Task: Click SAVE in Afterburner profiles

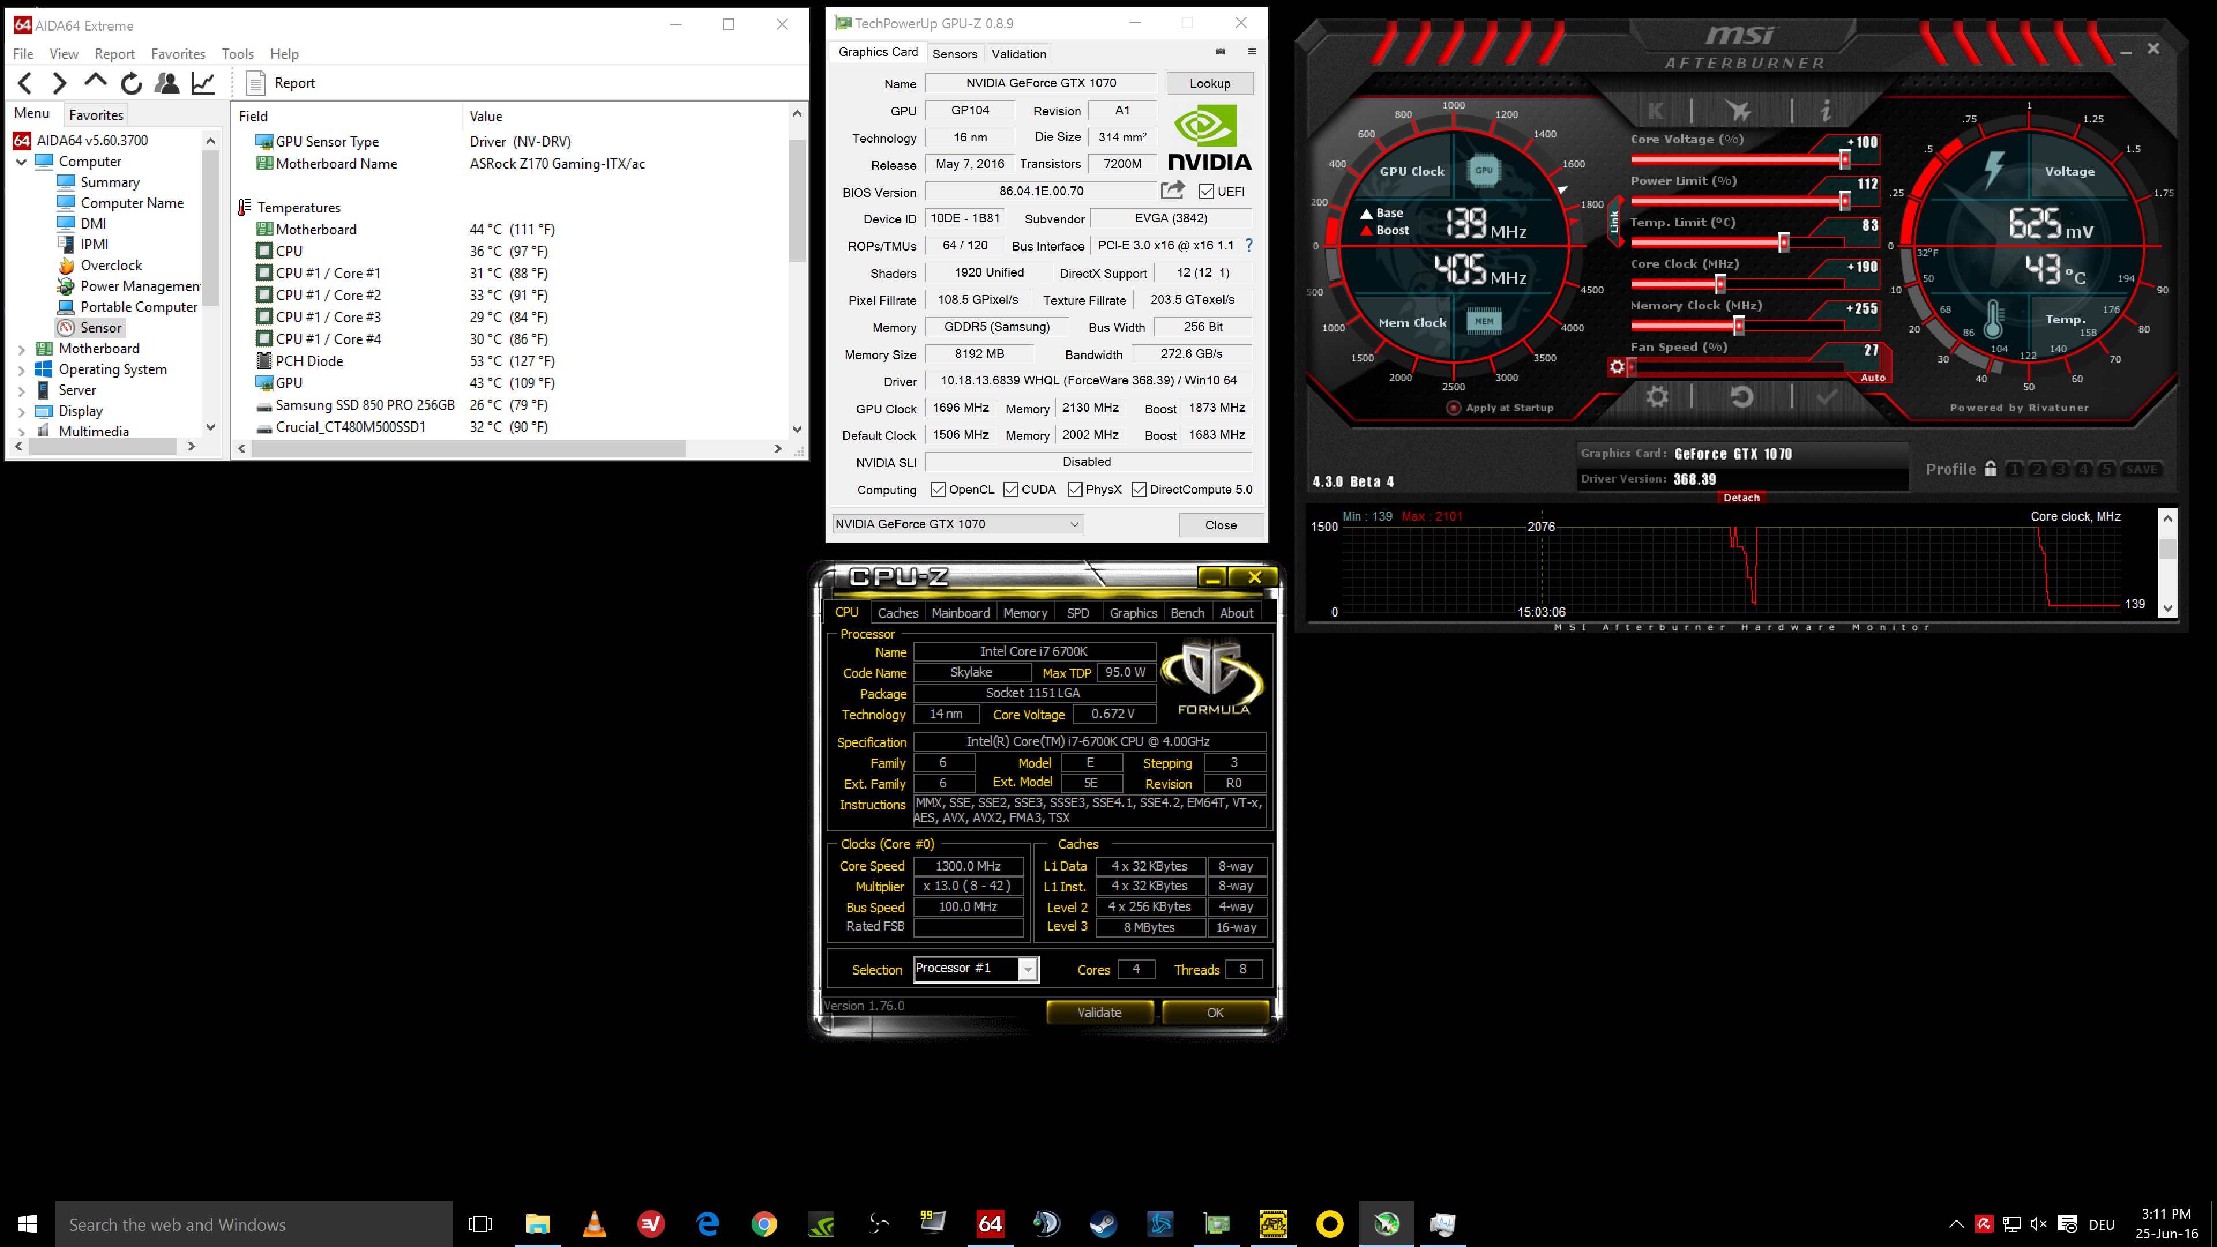Action: point(2141,469)
